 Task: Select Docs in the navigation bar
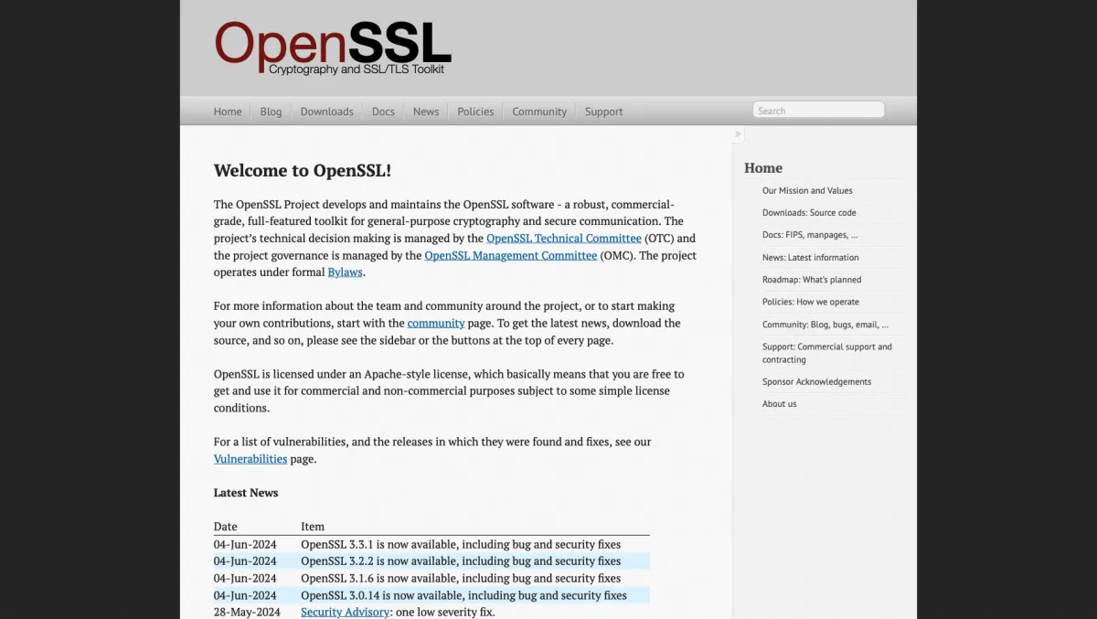(x=383, y=112)
